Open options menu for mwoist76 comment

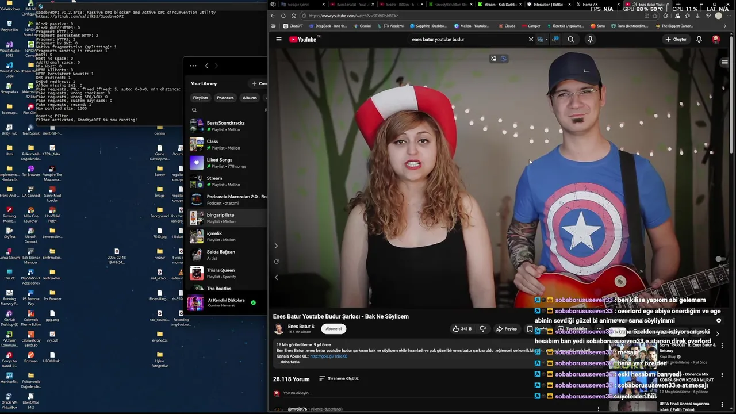pyautogui.click(x=599, y=409)
